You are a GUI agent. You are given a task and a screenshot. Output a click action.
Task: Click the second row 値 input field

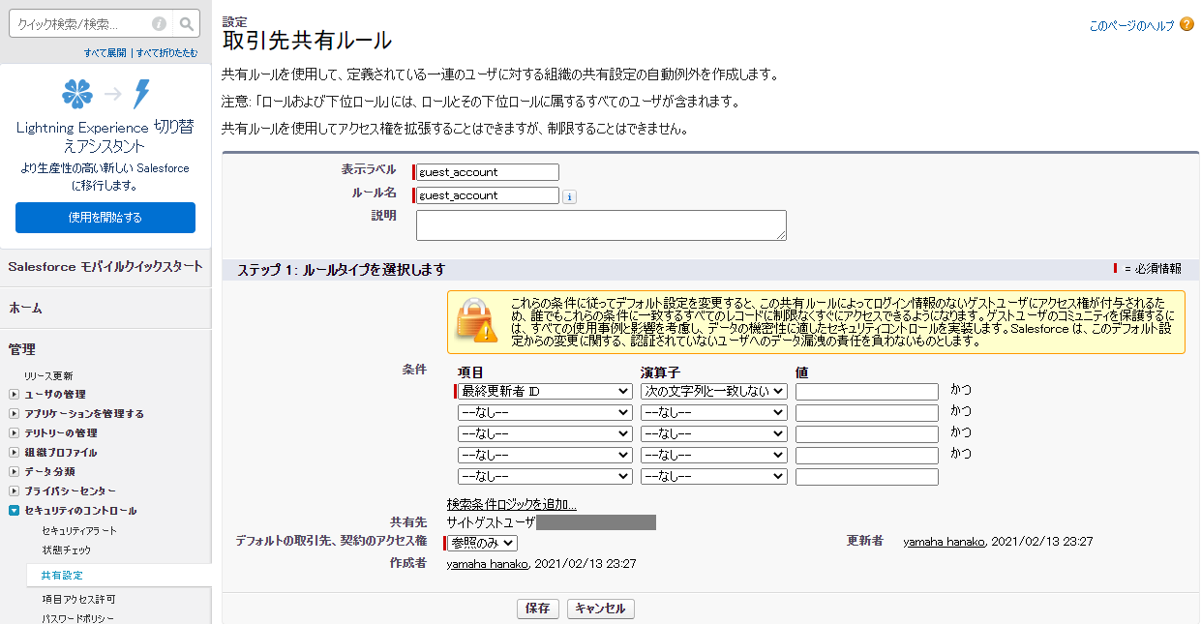click(867, 413)
